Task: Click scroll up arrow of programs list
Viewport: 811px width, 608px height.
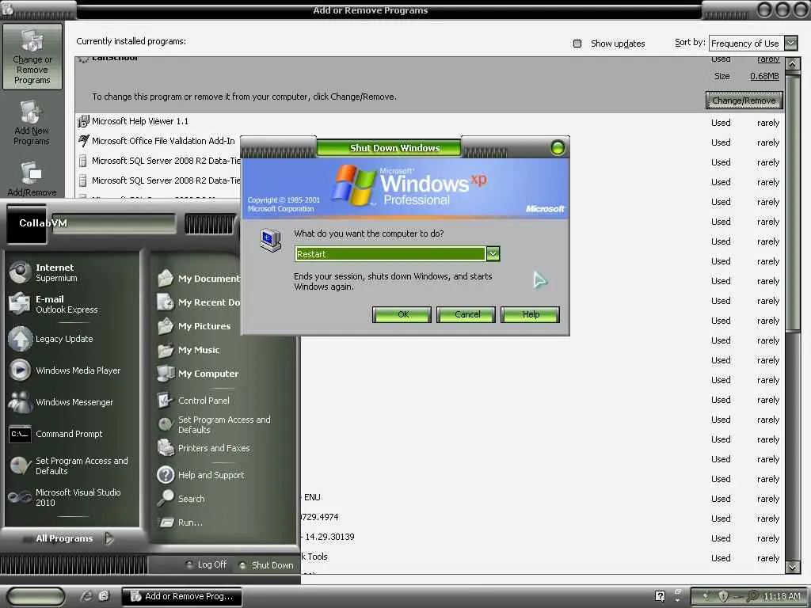Action: [x=793, y=64]
